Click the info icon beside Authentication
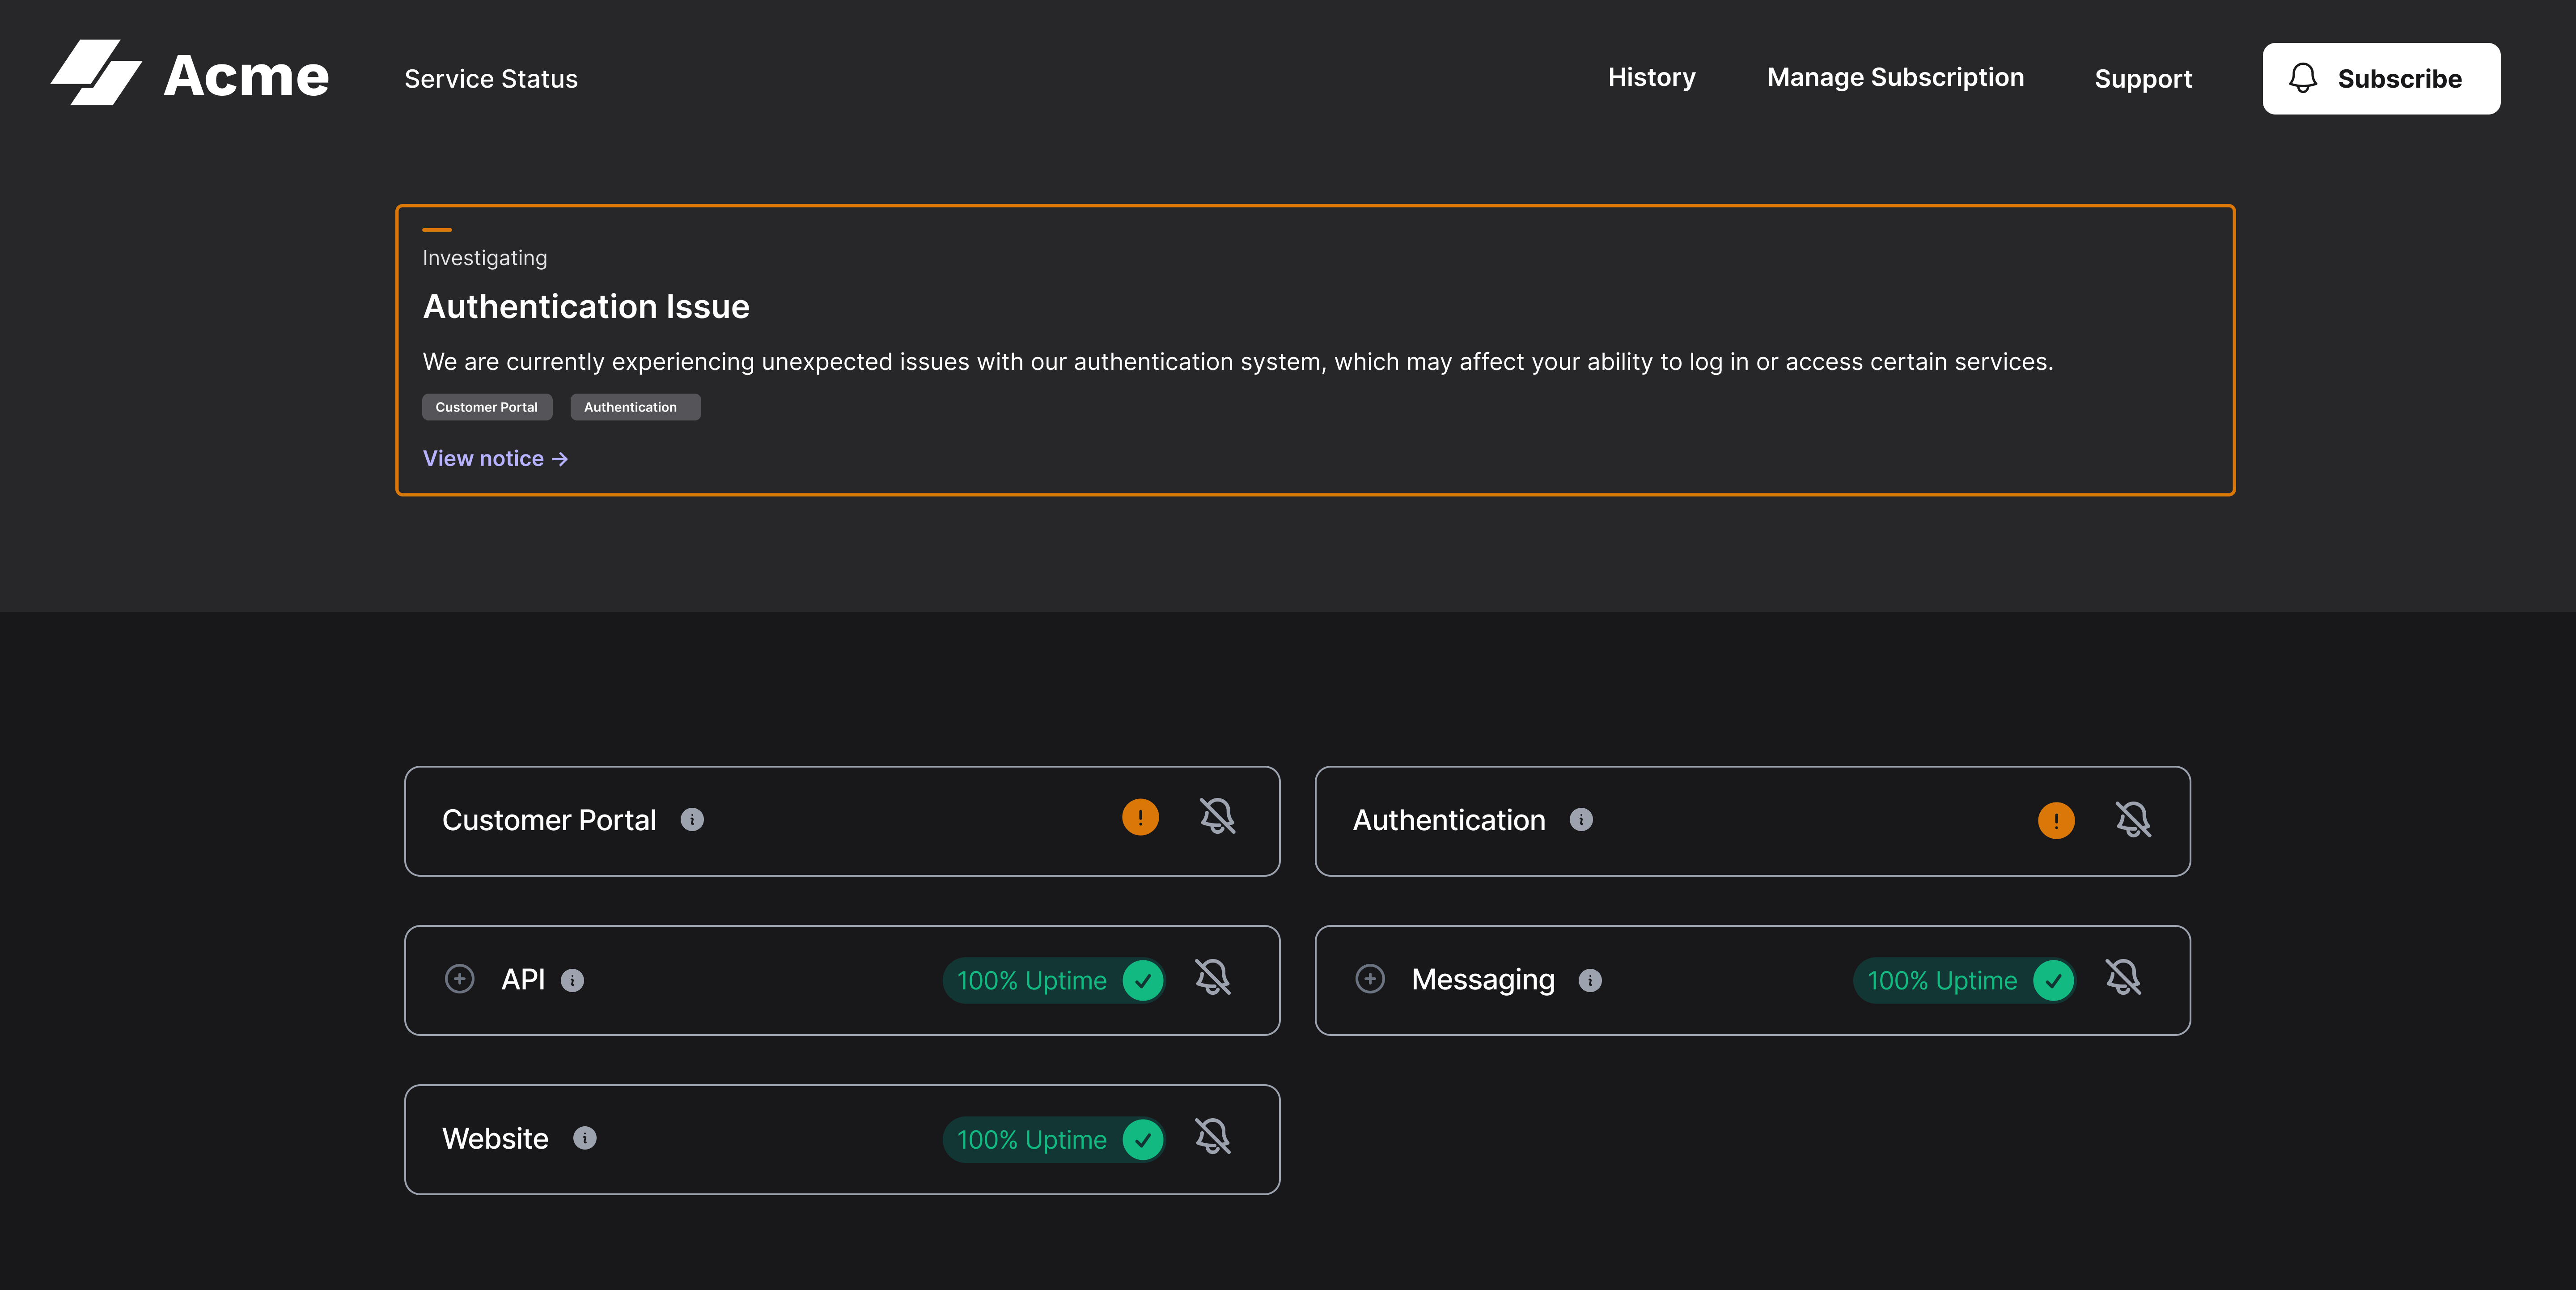 tap(1581, 820)
